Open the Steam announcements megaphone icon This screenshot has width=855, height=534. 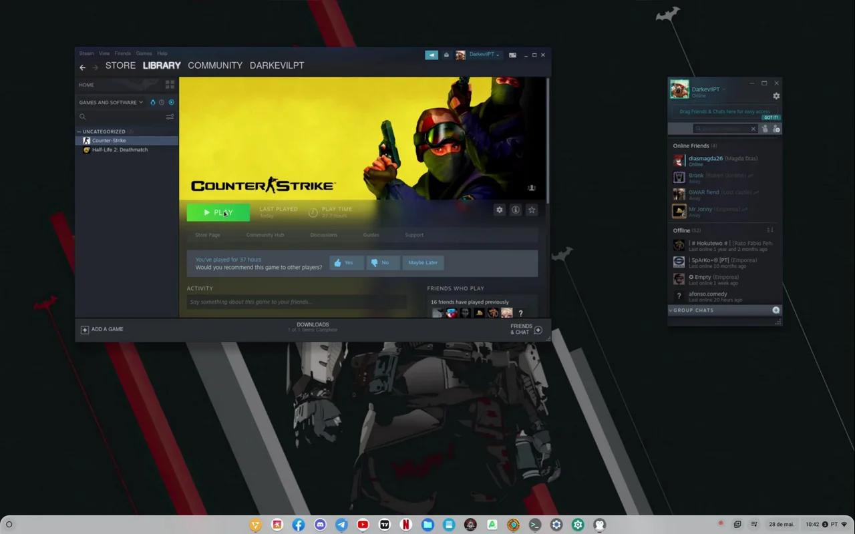pos(432,55)
